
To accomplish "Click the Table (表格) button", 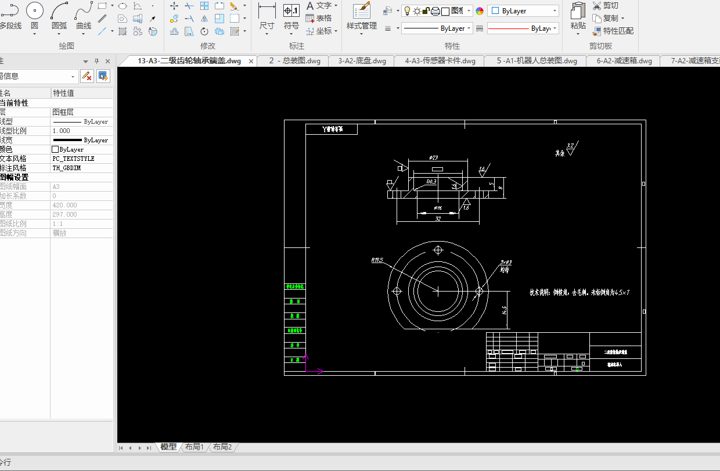I will point(319,18).
